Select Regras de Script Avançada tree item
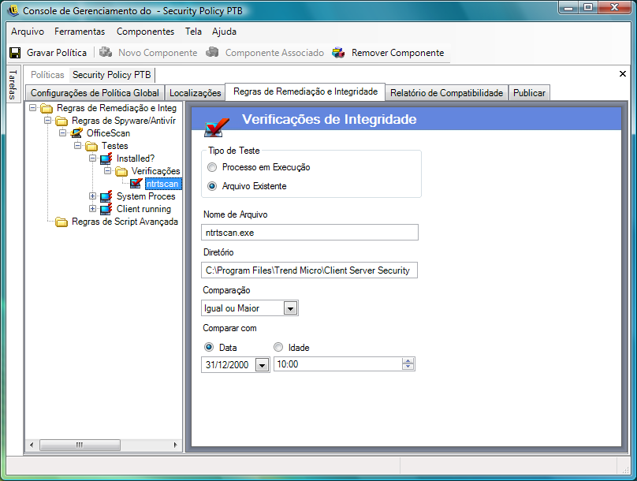This screenshot has width=637, height=481. pyautogui.click(x=125, y=222)
